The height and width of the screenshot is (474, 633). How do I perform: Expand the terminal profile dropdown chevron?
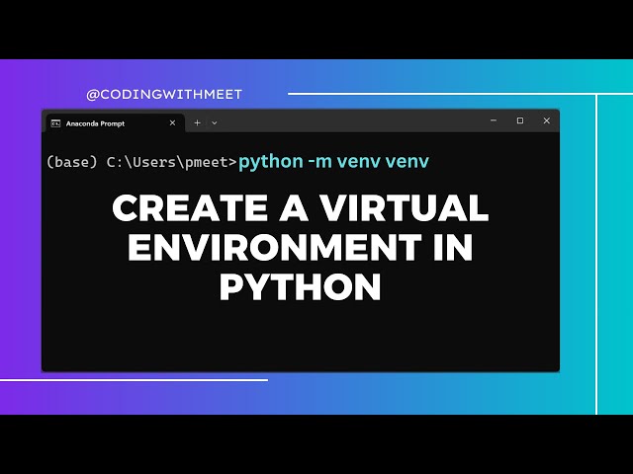pos(215,122)
